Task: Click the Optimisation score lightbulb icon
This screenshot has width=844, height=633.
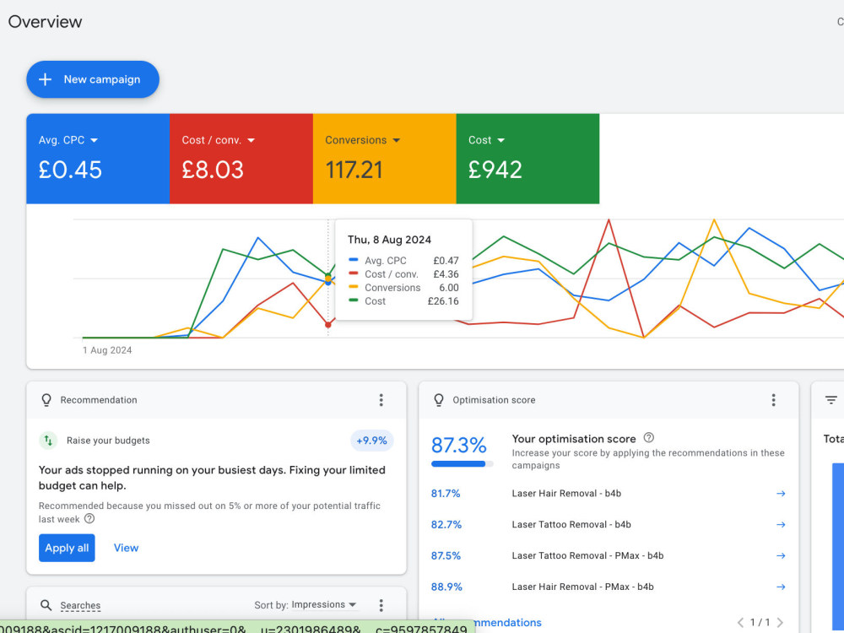Action: pyautogui.click(x=439, y=400)
